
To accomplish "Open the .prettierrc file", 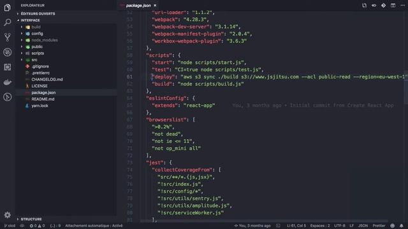I will pyautogui.click(x=41, y=73).
